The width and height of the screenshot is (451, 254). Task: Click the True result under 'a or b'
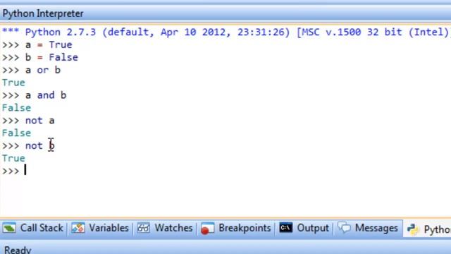click(13, 83)
